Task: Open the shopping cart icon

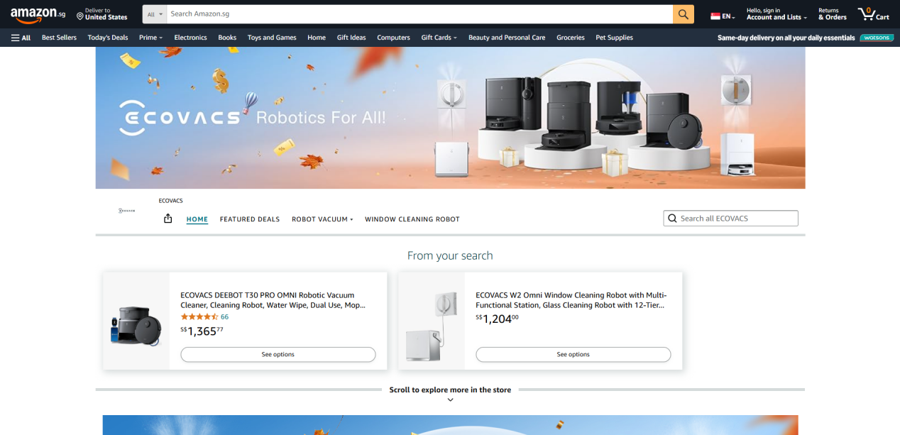Action: tap(872, 14)
